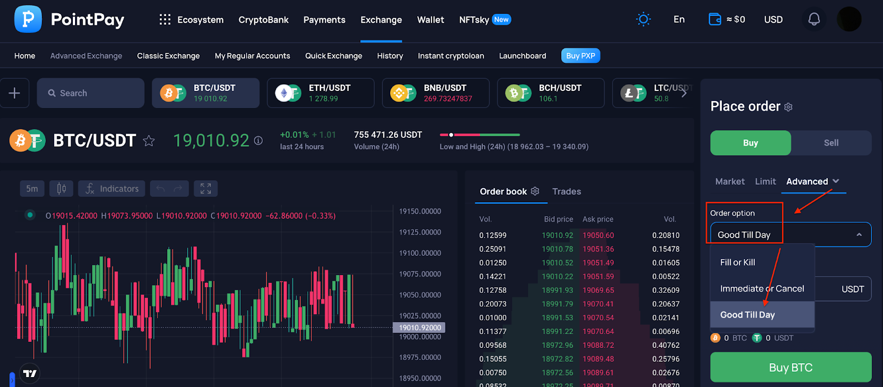Screen dimensions: 883x387
Task: Click ask price 19050.60 in order book
Action: point(598,235)
